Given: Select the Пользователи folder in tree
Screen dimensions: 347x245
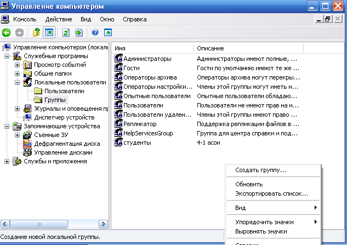Looking at the screenshot, I should click(64, 91).
